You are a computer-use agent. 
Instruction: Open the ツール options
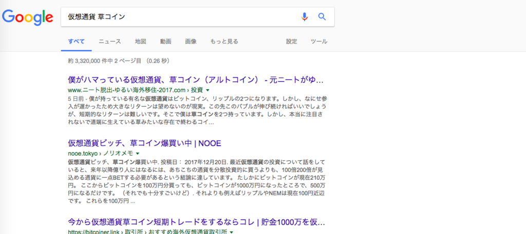[x=319, y=42]
